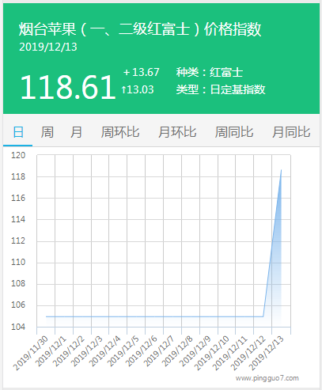This screenshot has height=390, width=322.
Task: Click y-axis label 108
Action: [x=18, y=283]
